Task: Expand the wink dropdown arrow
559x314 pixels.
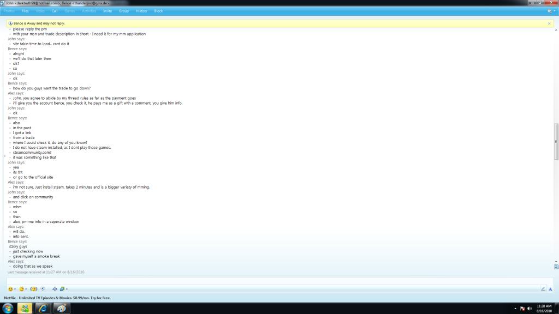Action: point(26,289)
